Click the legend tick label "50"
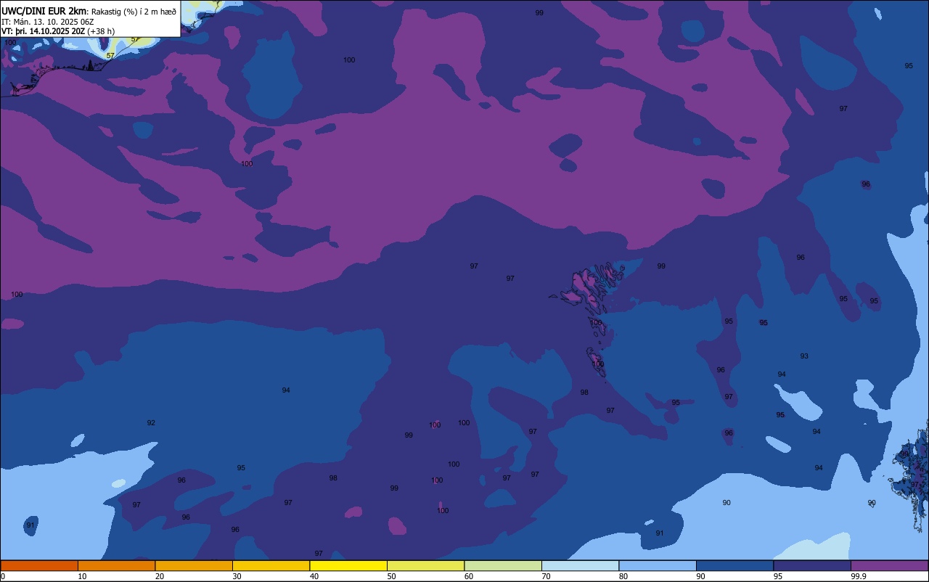Image resolution: width=929 pixels, height=582 pixels. coord(391,576)
